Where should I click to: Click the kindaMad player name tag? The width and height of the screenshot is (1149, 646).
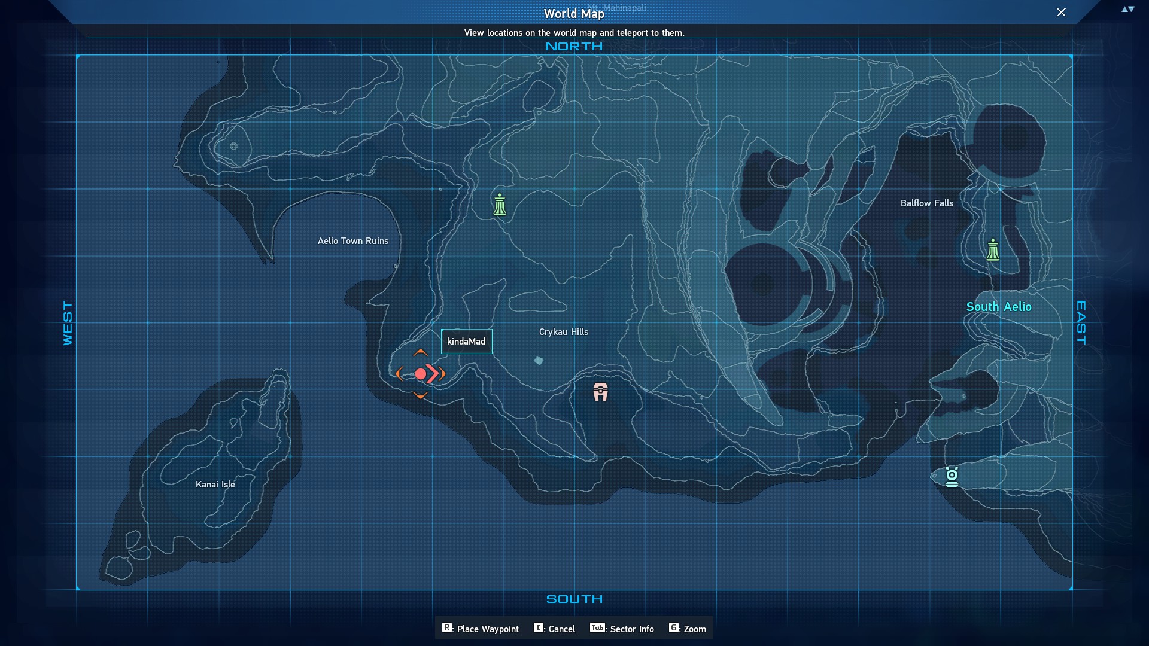tap(466, 342)
